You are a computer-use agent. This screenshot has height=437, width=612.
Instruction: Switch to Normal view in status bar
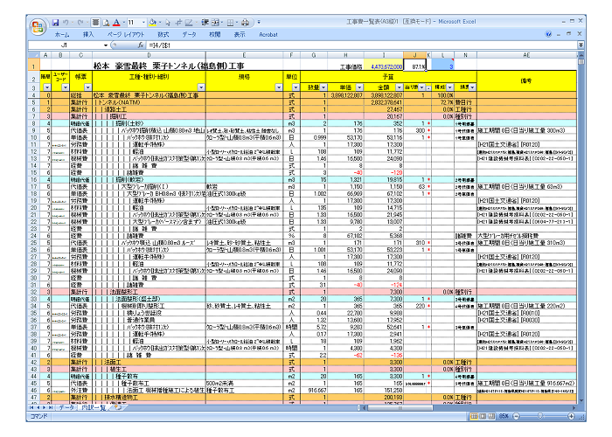[x=474, y=416]
